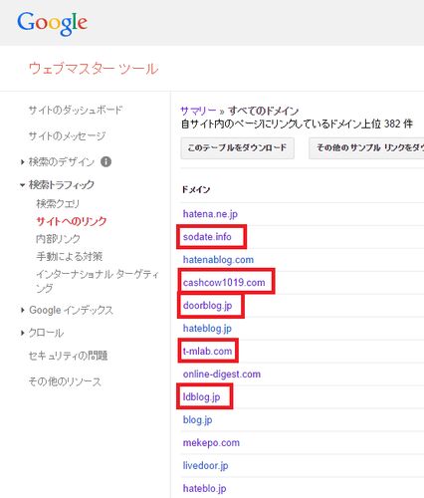Open サイトのダッシュボード in the sidebar
Viewport: 424px width, 498px height.
[x=76, y=110]
